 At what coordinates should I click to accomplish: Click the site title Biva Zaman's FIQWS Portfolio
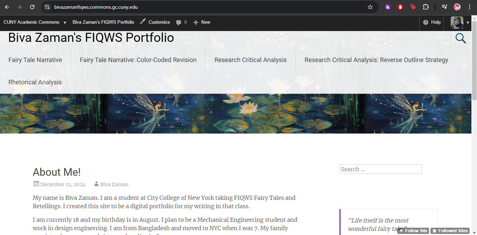tap(91, 38)
